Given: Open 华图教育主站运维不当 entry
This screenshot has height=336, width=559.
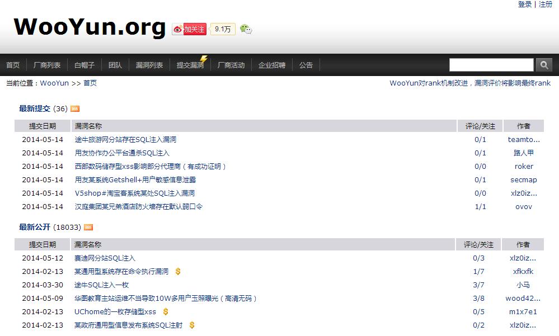Looking at the screenshot, I should pyautogui.click(x=166, y=298).
